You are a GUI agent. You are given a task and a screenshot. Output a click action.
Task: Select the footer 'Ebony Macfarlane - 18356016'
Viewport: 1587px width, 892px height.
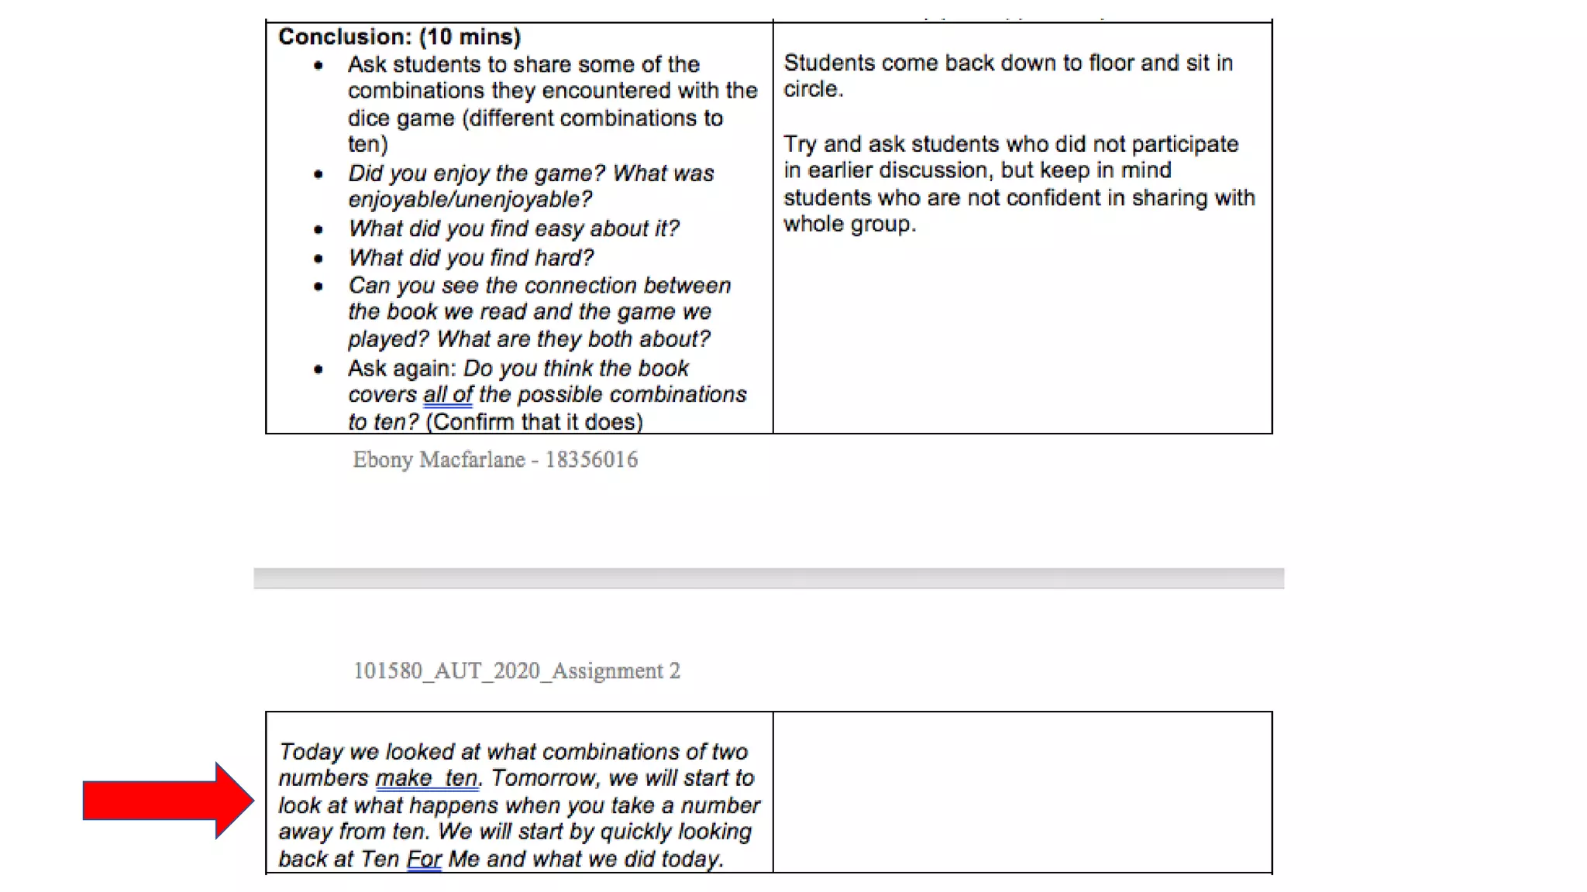(x=495, y=459)
